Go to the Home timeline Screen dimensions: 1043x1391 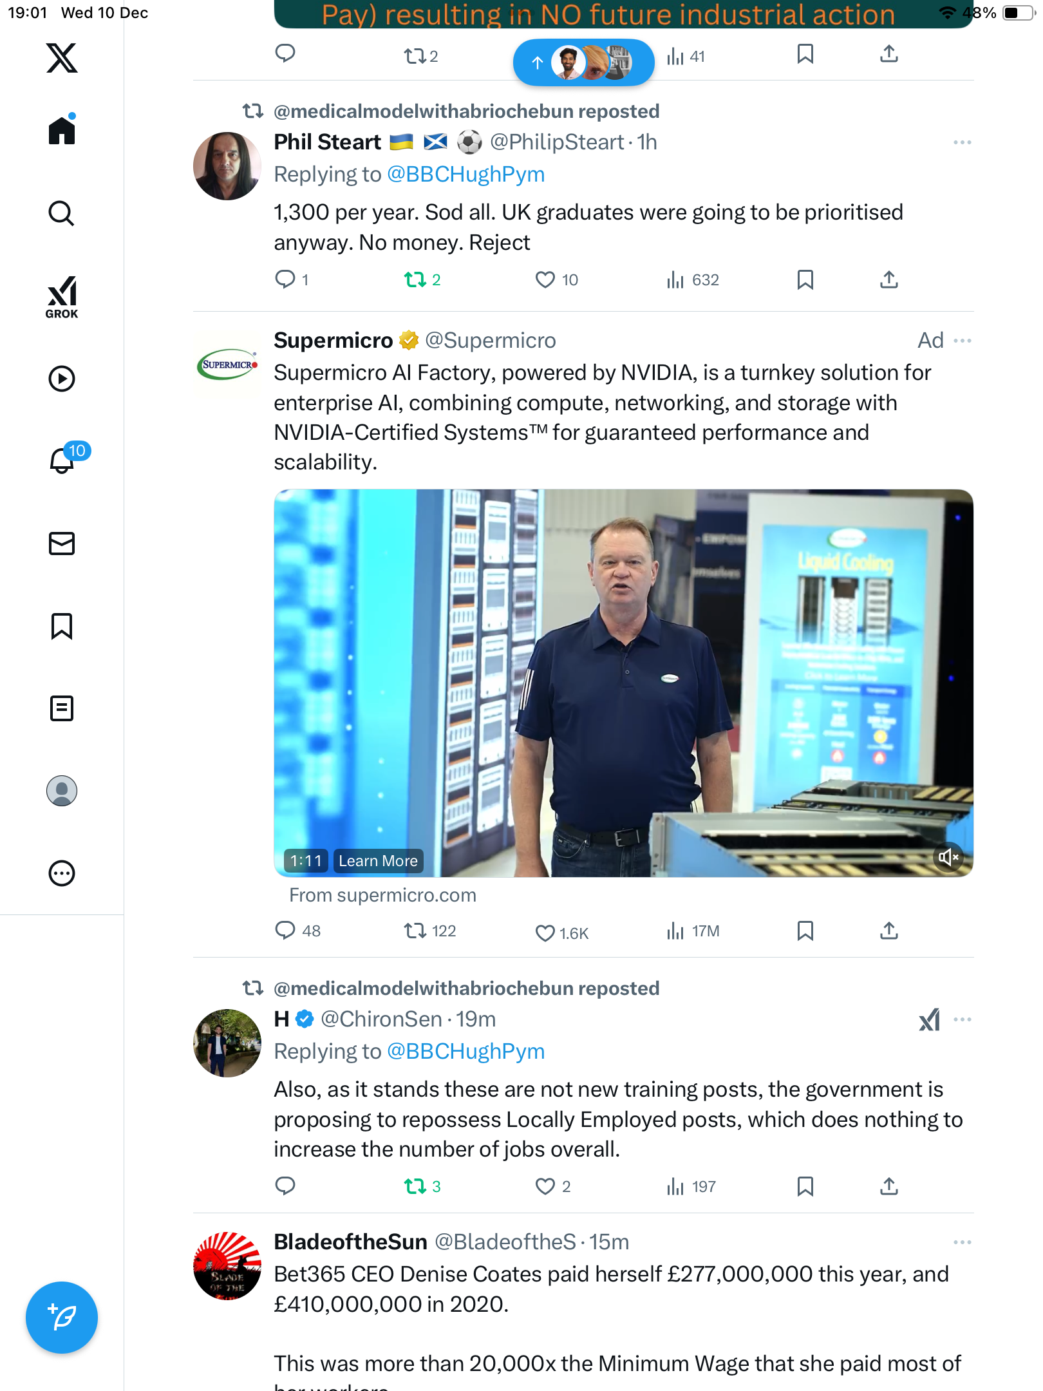coord(62,131)
